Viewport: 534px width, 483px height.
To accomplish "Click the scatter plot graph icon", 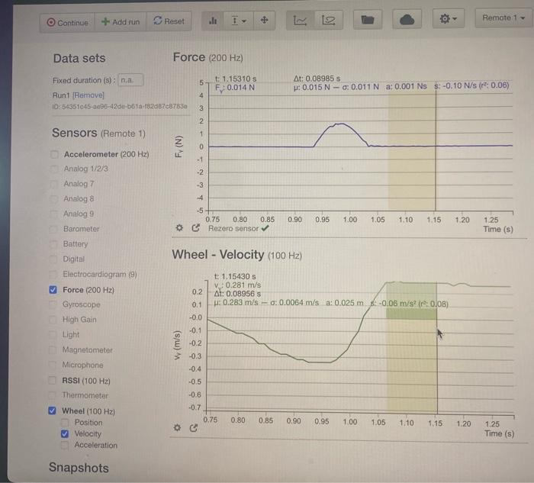I will pyautogui.click(x=328, y=21).
